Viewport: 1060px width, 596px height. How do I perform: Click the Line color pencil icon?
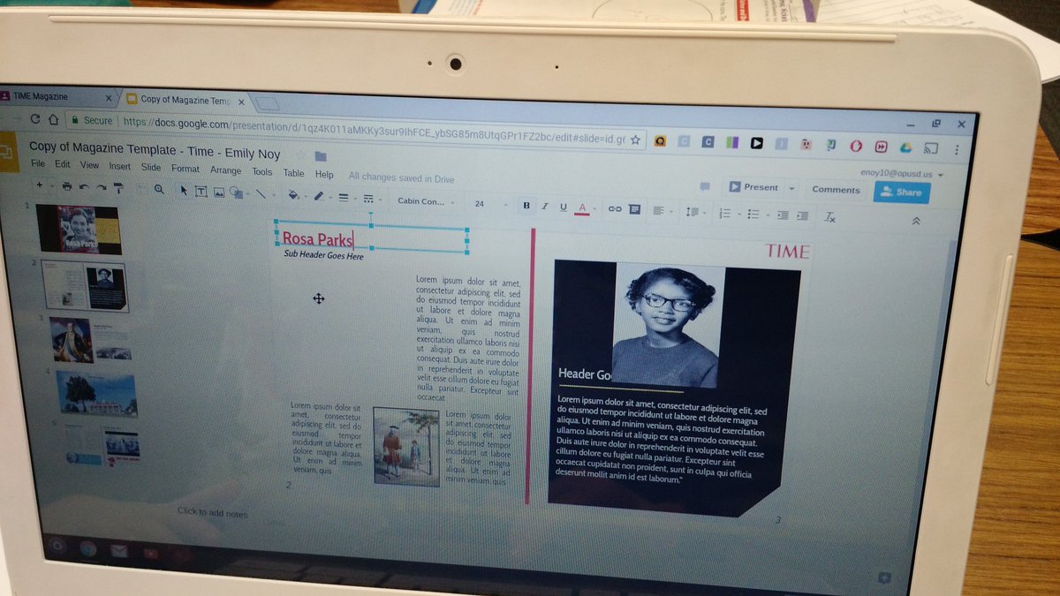coord(319,197)
